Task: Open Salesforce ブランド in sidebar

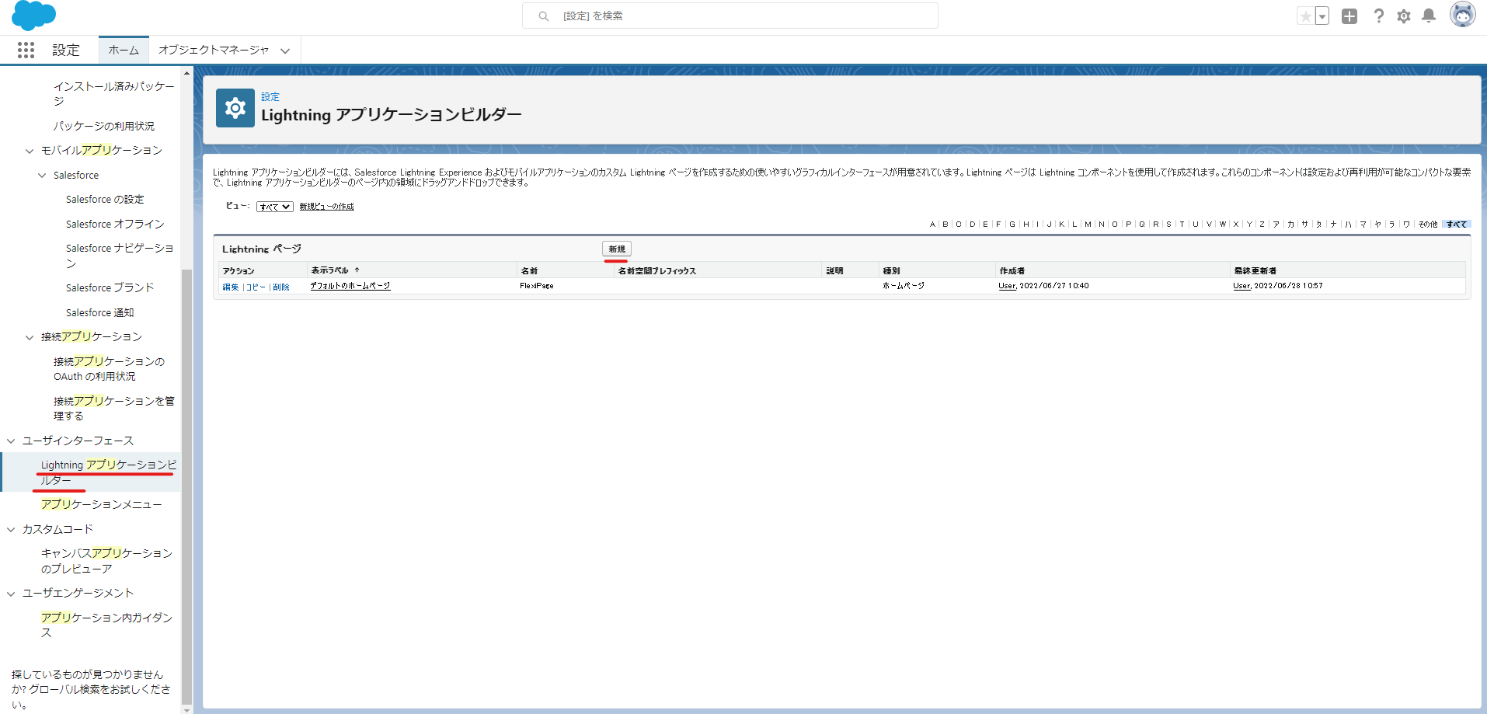Action: coord(110,287)
